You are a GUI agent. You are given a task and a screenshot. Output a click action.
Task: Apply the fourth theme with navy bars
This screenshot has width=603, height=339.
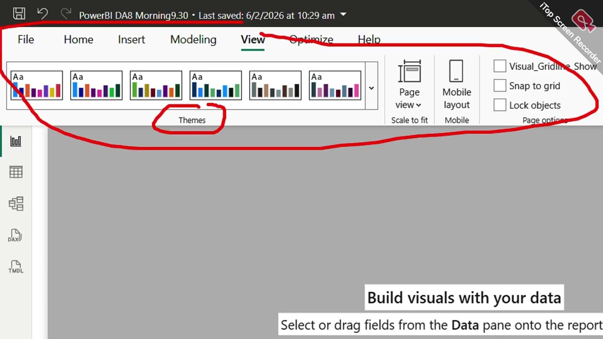point(216,85)
